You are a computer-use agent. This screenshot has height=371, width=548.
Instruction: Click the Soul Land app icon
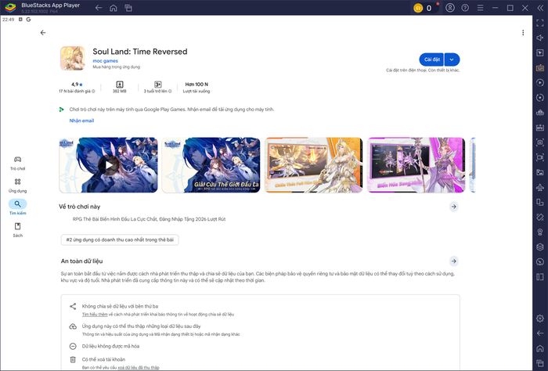coord(72,59)
